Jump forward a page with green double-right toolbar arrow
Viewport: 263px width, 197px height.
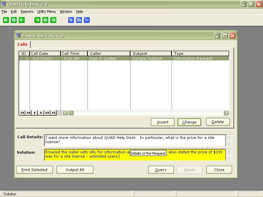pyautogui.click(x=45, y=20)
